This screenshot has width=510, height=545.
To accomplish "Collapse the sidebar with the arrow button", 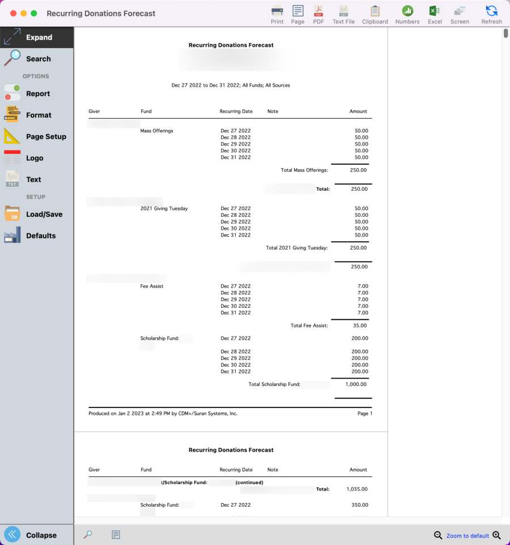I will pos(12,535).
